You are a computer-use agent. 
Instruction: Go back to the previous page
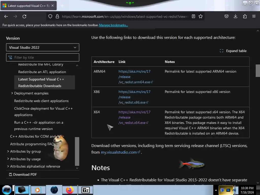pyautogui.click(x=6, y=17)
